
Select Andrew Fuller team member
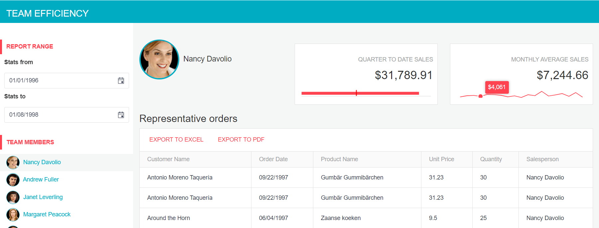click(x=41, y=179)
